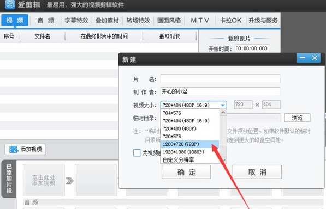
Task: Select 704*576 in the size list
Action: (190, 113)
